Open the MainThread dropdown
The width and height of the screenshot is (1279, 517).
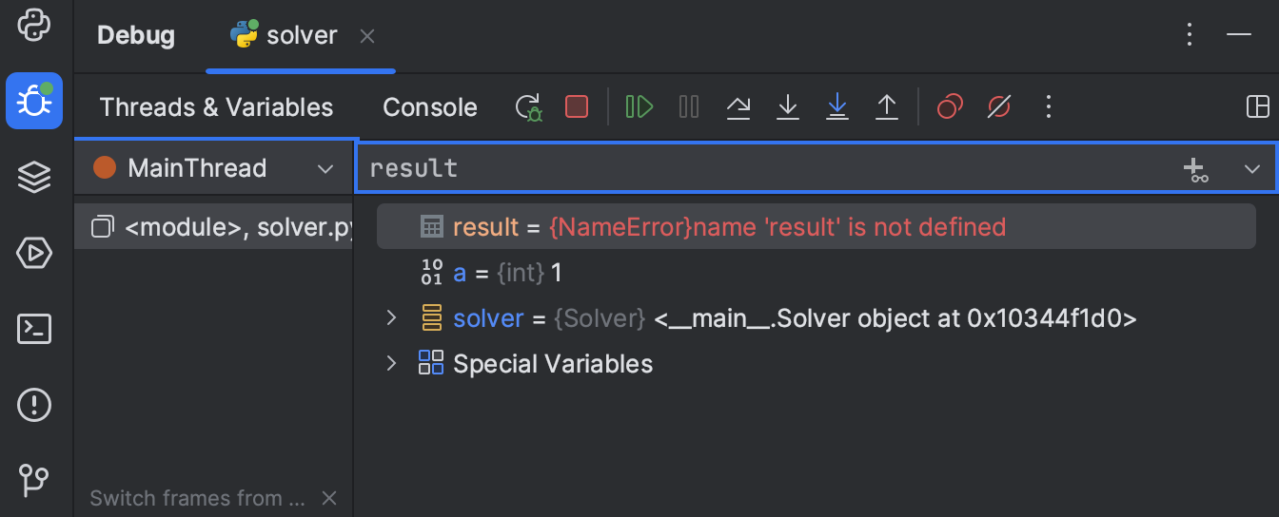325,169
